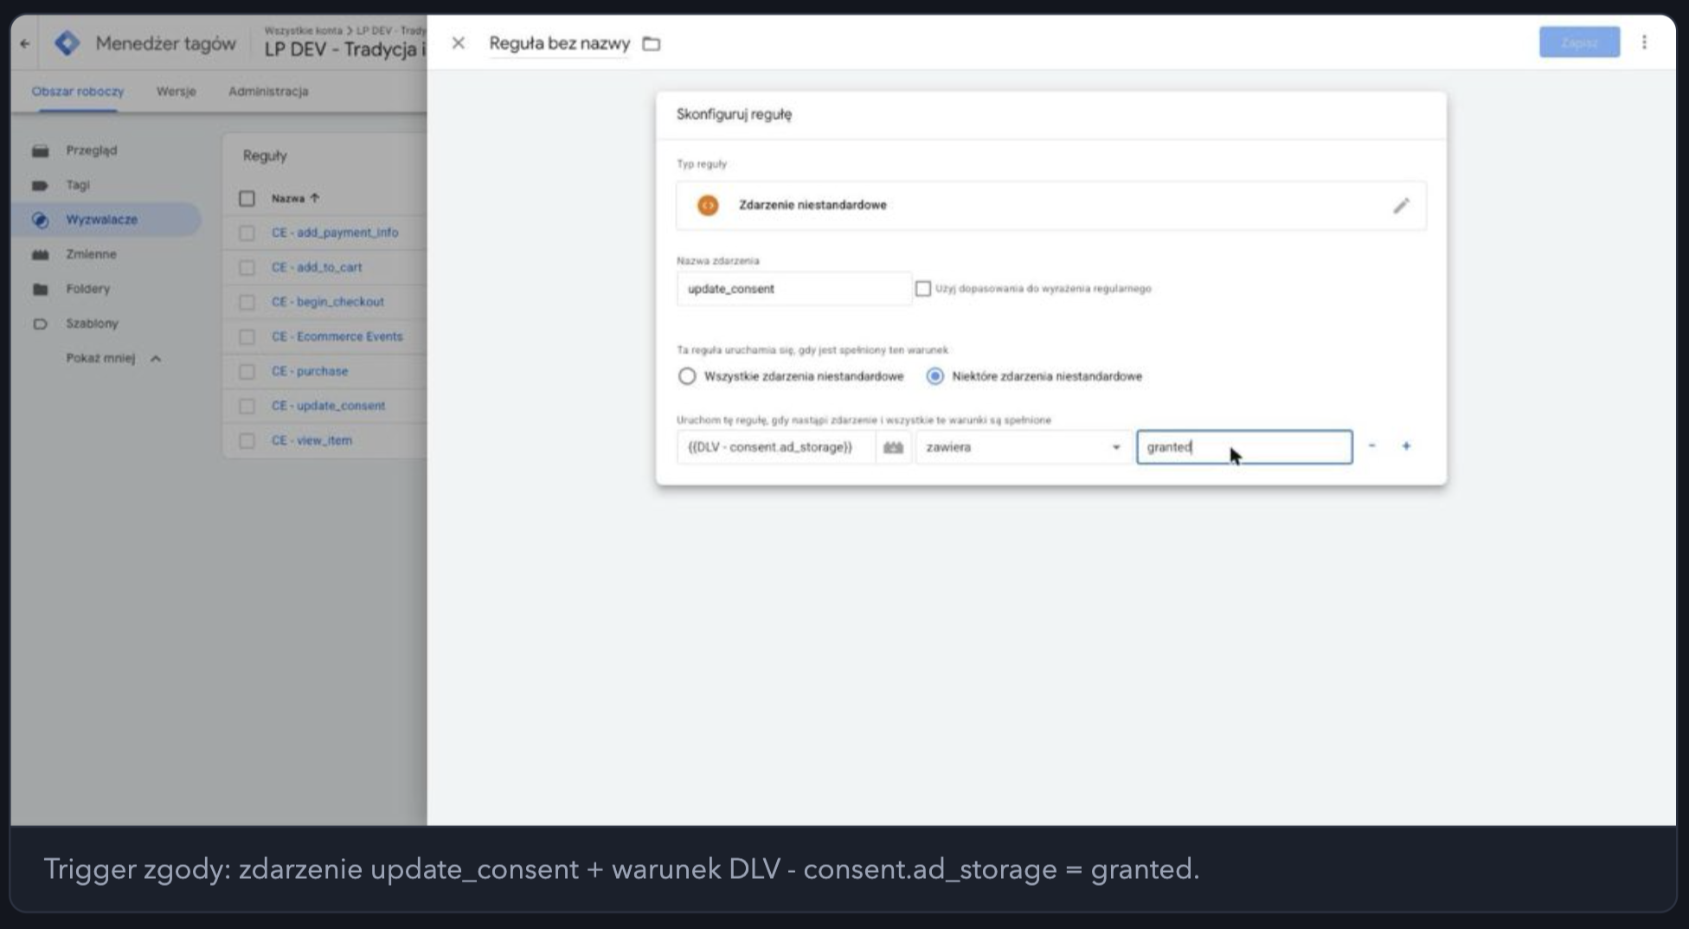Open the DLV - consent.ad_storage variable selector
Image resolution: width=1689 pixels, height=929 pixels.
tap(775, 447)
